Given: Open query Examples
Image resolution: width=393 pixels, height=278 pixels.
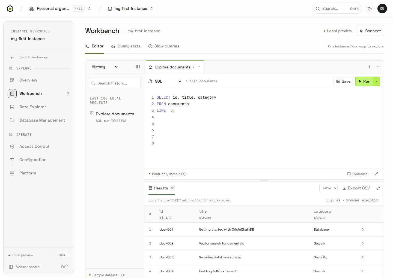Looking at the screenshot, I should coord(357,174).
